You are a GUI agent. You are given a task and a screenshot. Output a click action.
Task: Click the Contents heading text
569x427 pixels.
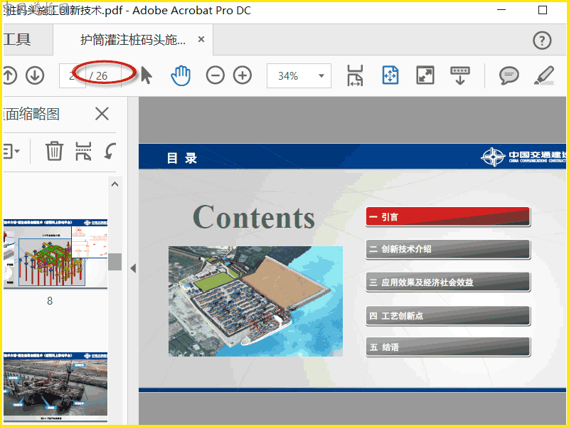coord(254,217)
